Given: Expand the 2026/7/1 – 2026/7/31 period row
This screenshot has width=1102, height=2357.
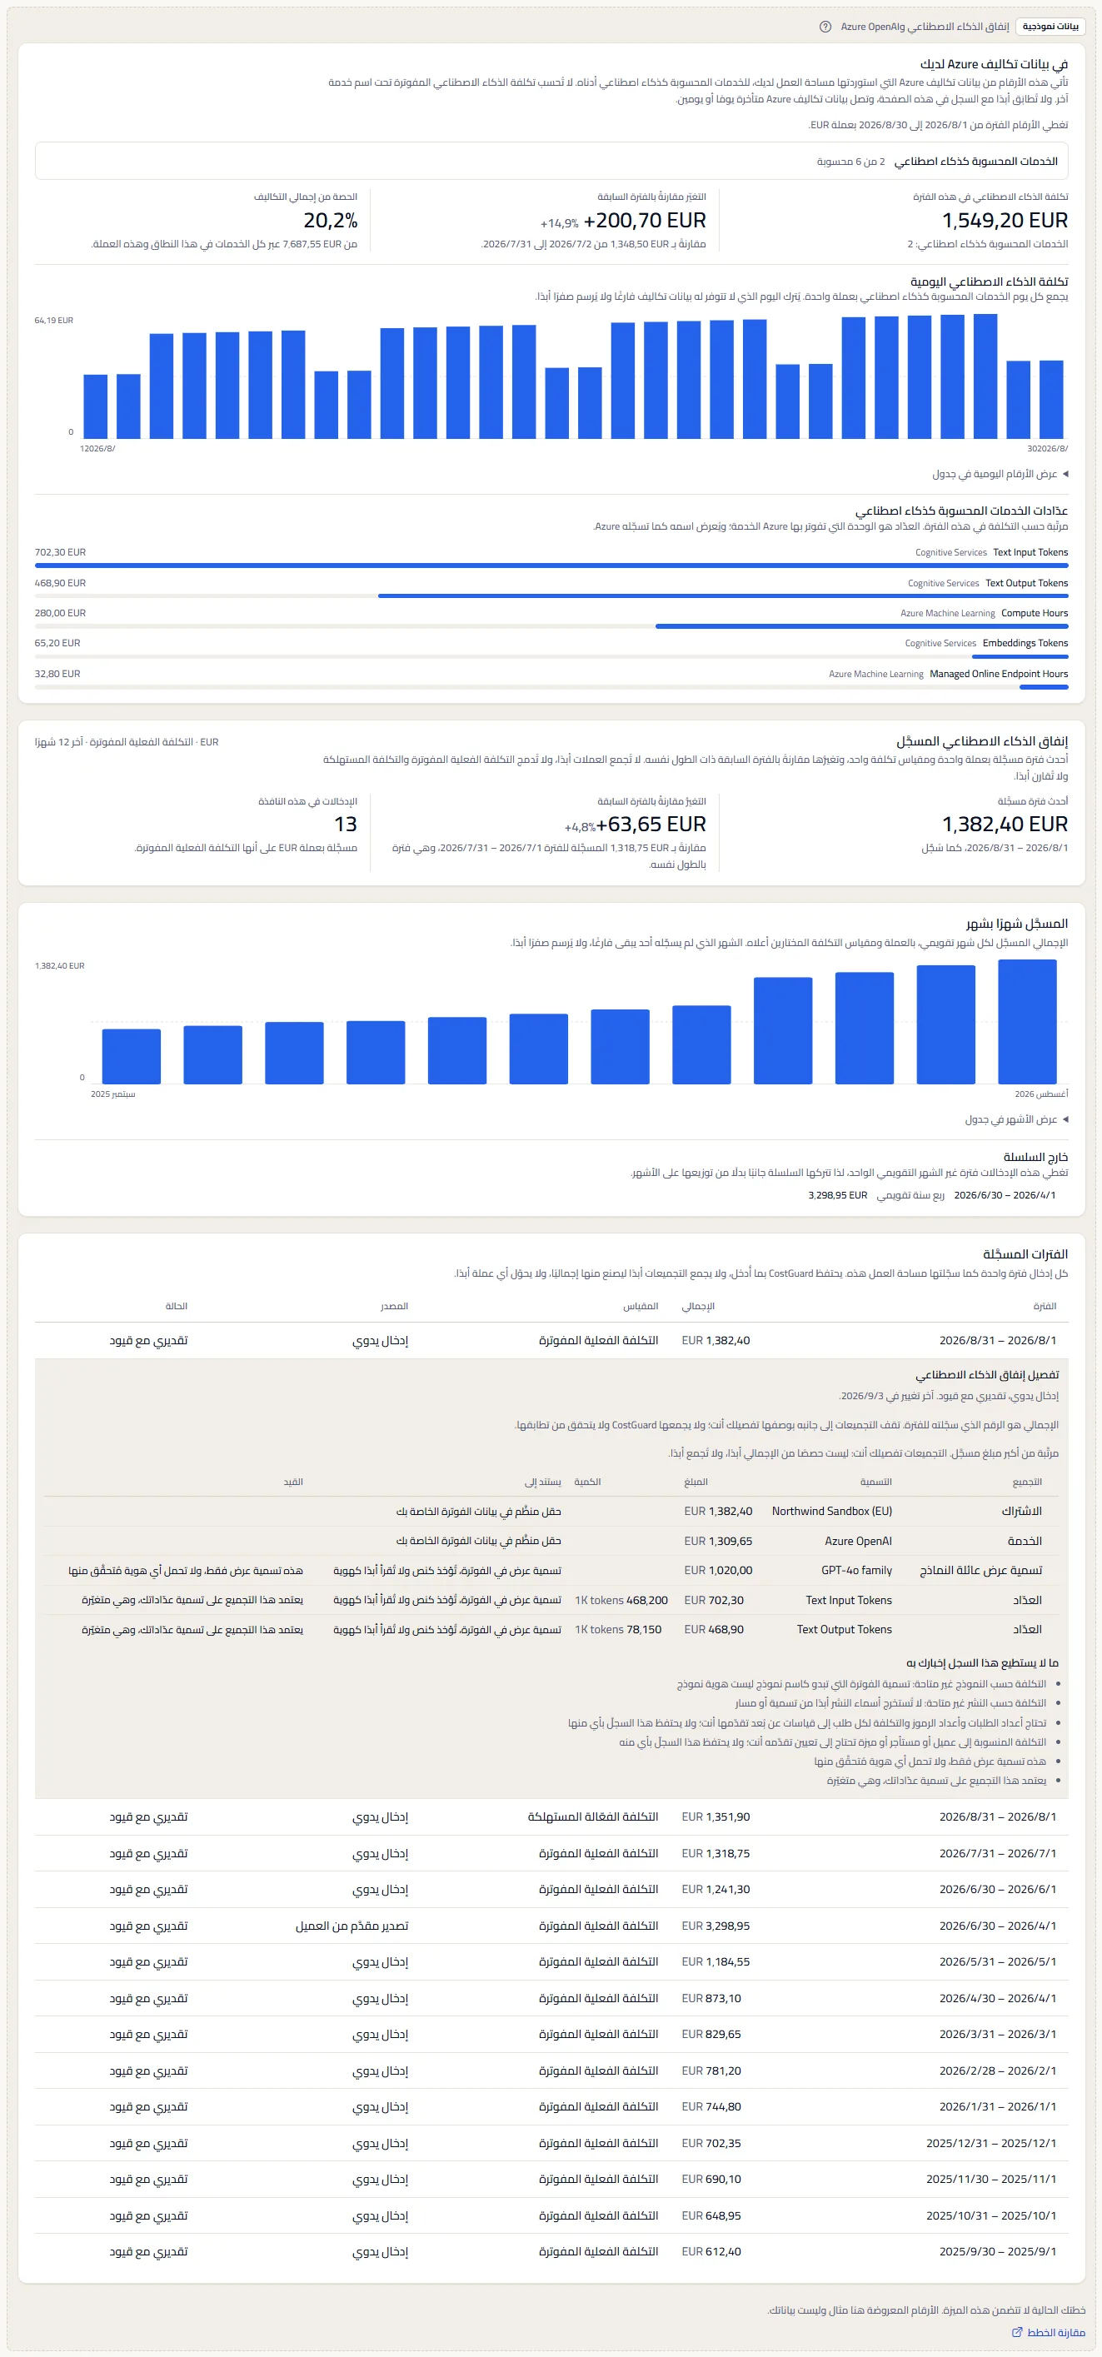Looking at the screenshot, I should [x=551, y=1854].
